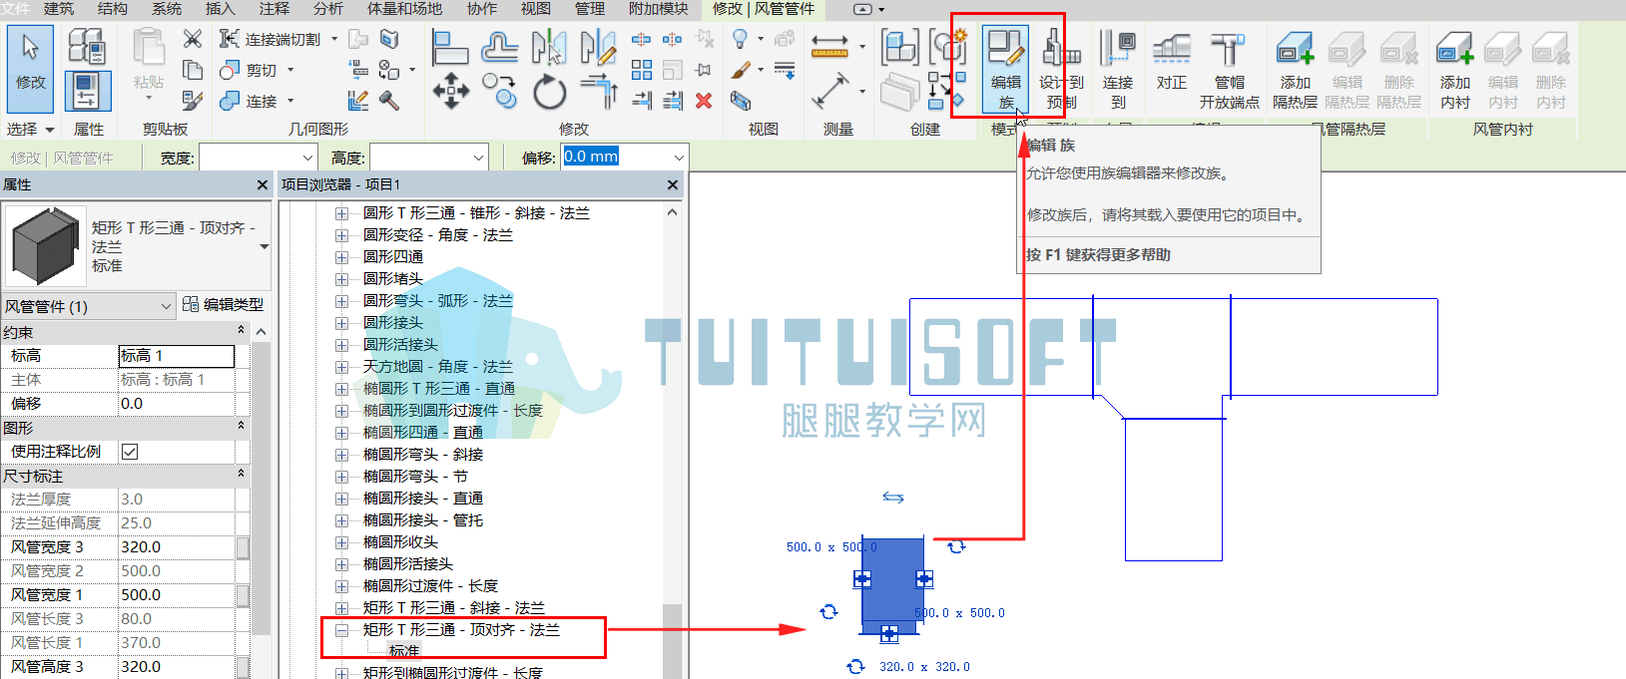Viewport: 1626px width, 679px height.
Task: Click 添加隔热层 Add Insulation
Action: click(1295, 68)
